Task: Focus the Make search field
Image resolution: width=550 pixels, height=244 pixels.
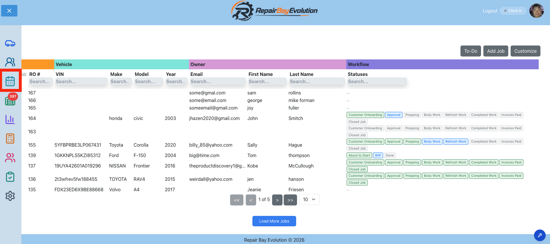Action: [121, 82]
